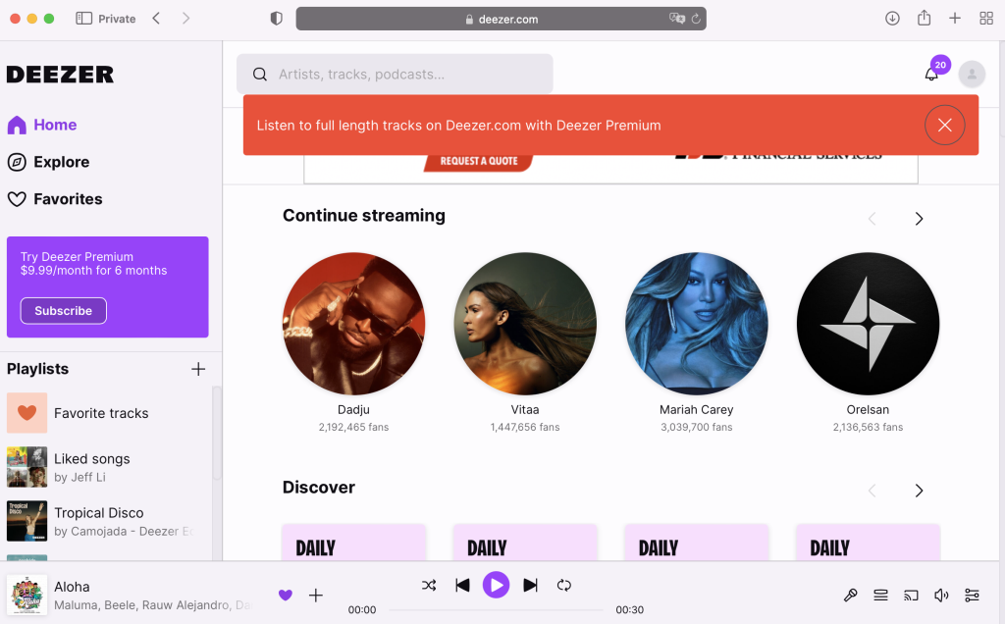Viewport: 1005px width, 624px height.
Task: Click the Maluma artist link in player
Action: 76,605
